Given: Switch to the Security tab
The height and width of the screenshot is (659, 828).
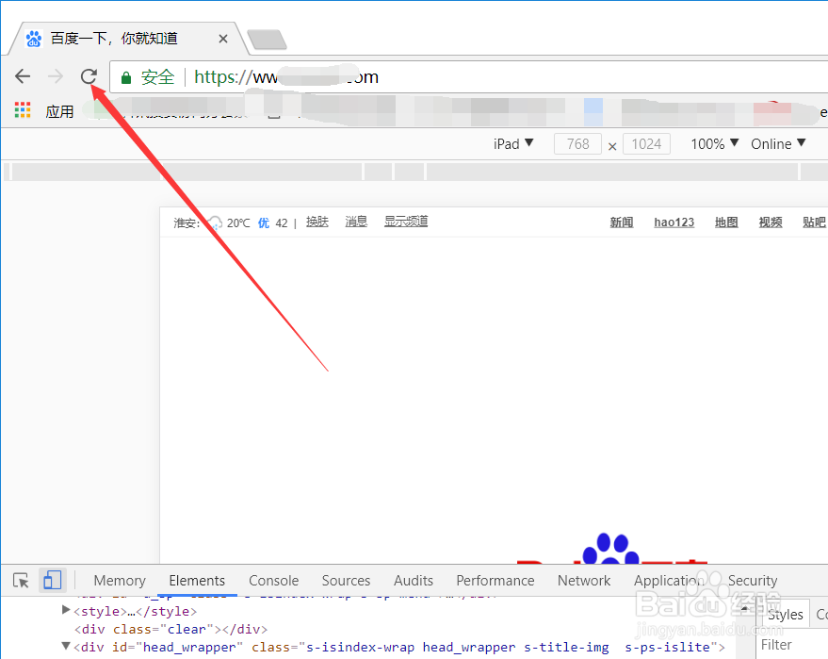Looking at the screenshot, I should point(753,580).
